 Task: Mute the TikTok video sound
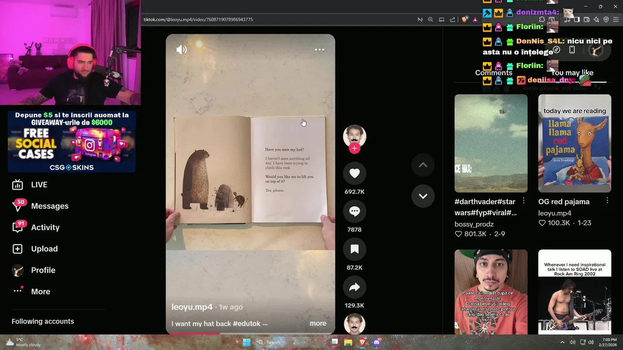click(182, 50)
